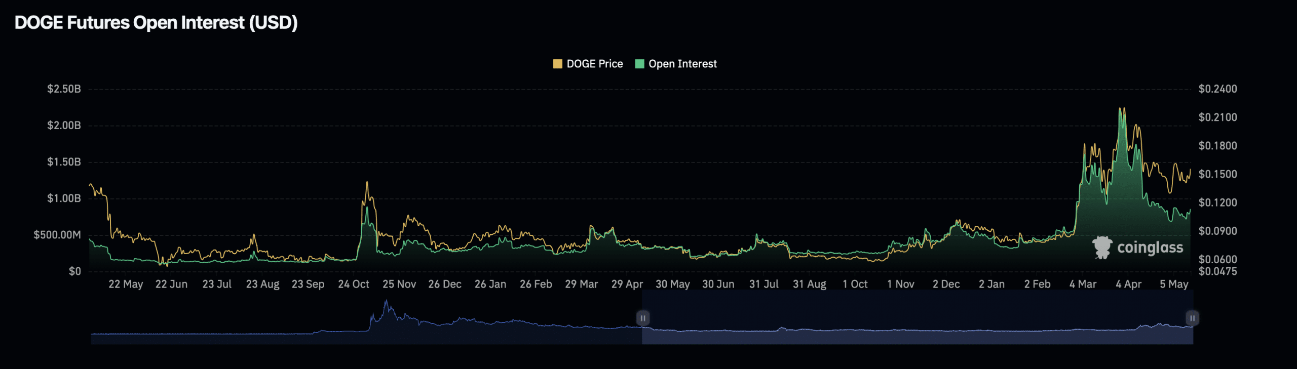Click the '$1.50B' left axis value
This screenshot has width=1297, height=369.
point(64,162)
